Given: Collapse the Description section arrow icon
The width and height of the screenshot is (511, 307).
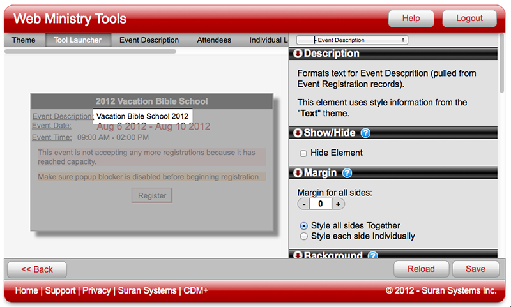Looking at the screenshot, I should click(298, 54).
